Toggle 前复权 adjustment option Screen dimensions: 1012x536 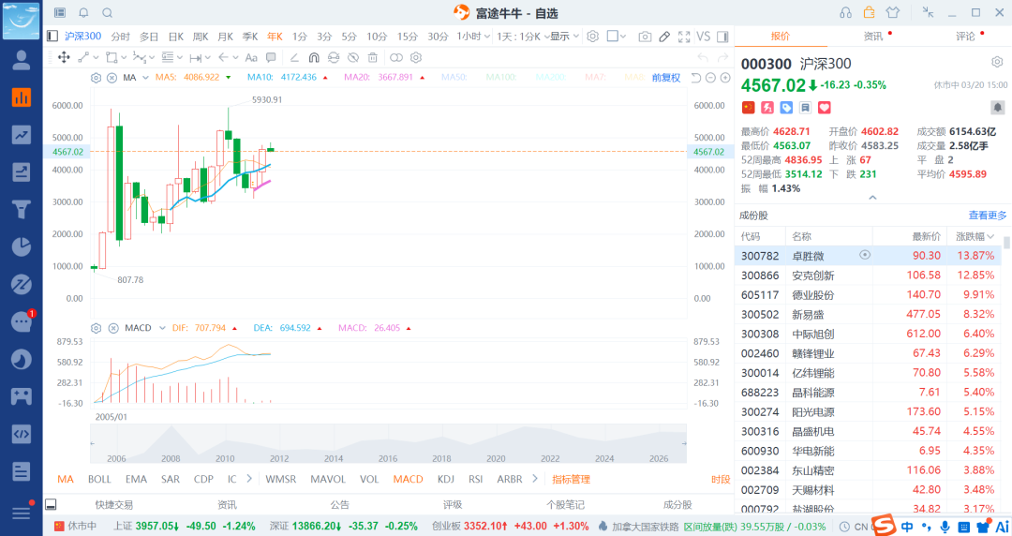click(666, 78)
